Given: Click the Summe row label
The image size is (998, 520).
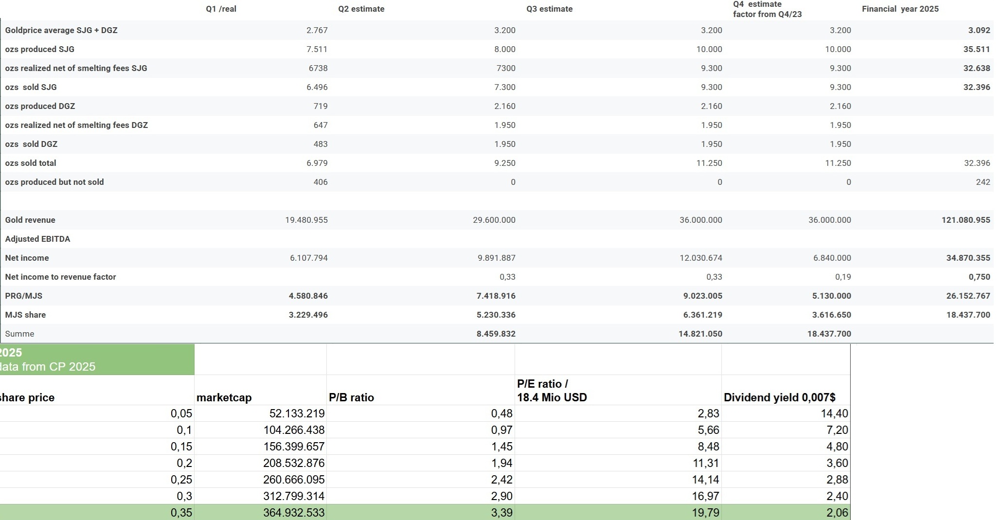Looking at the screenshot, I should pyautogui.click(x=19, y=334).
